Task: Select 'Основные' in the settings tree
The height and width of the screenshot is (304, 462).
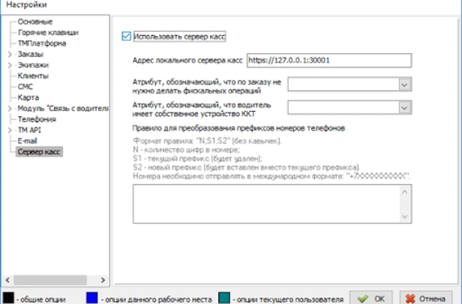Action: [35, 22]
